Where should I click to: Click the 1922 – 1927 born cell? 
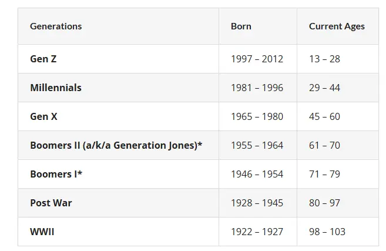[257, 232]
